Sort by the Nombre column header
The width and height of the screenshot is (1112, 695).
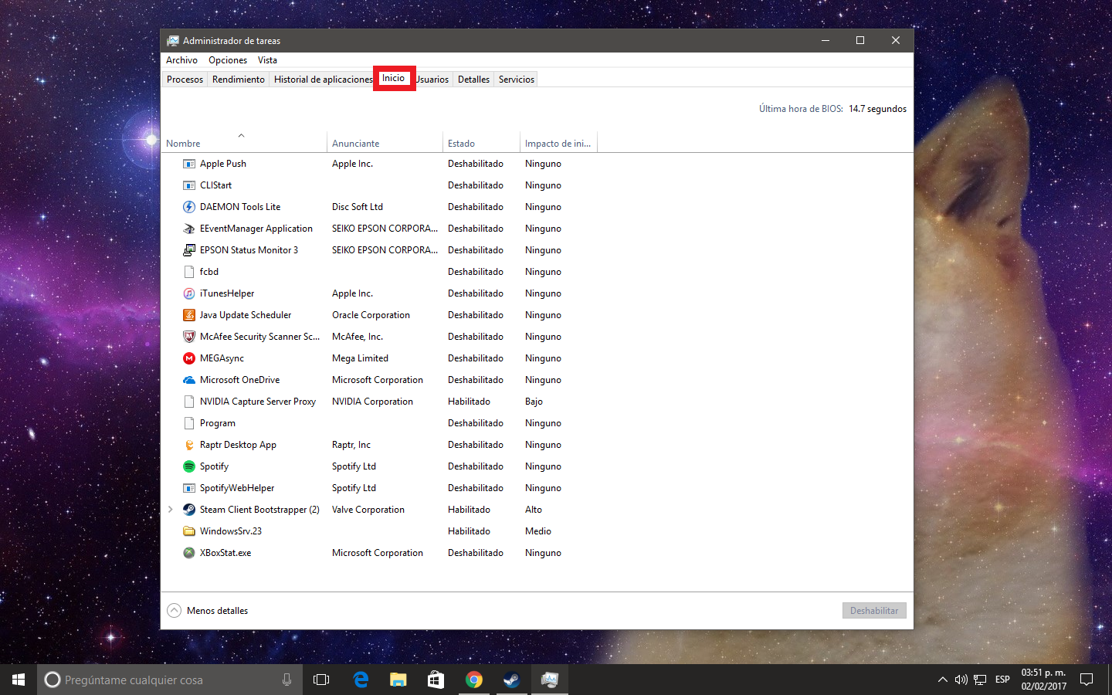click(244, 143)
